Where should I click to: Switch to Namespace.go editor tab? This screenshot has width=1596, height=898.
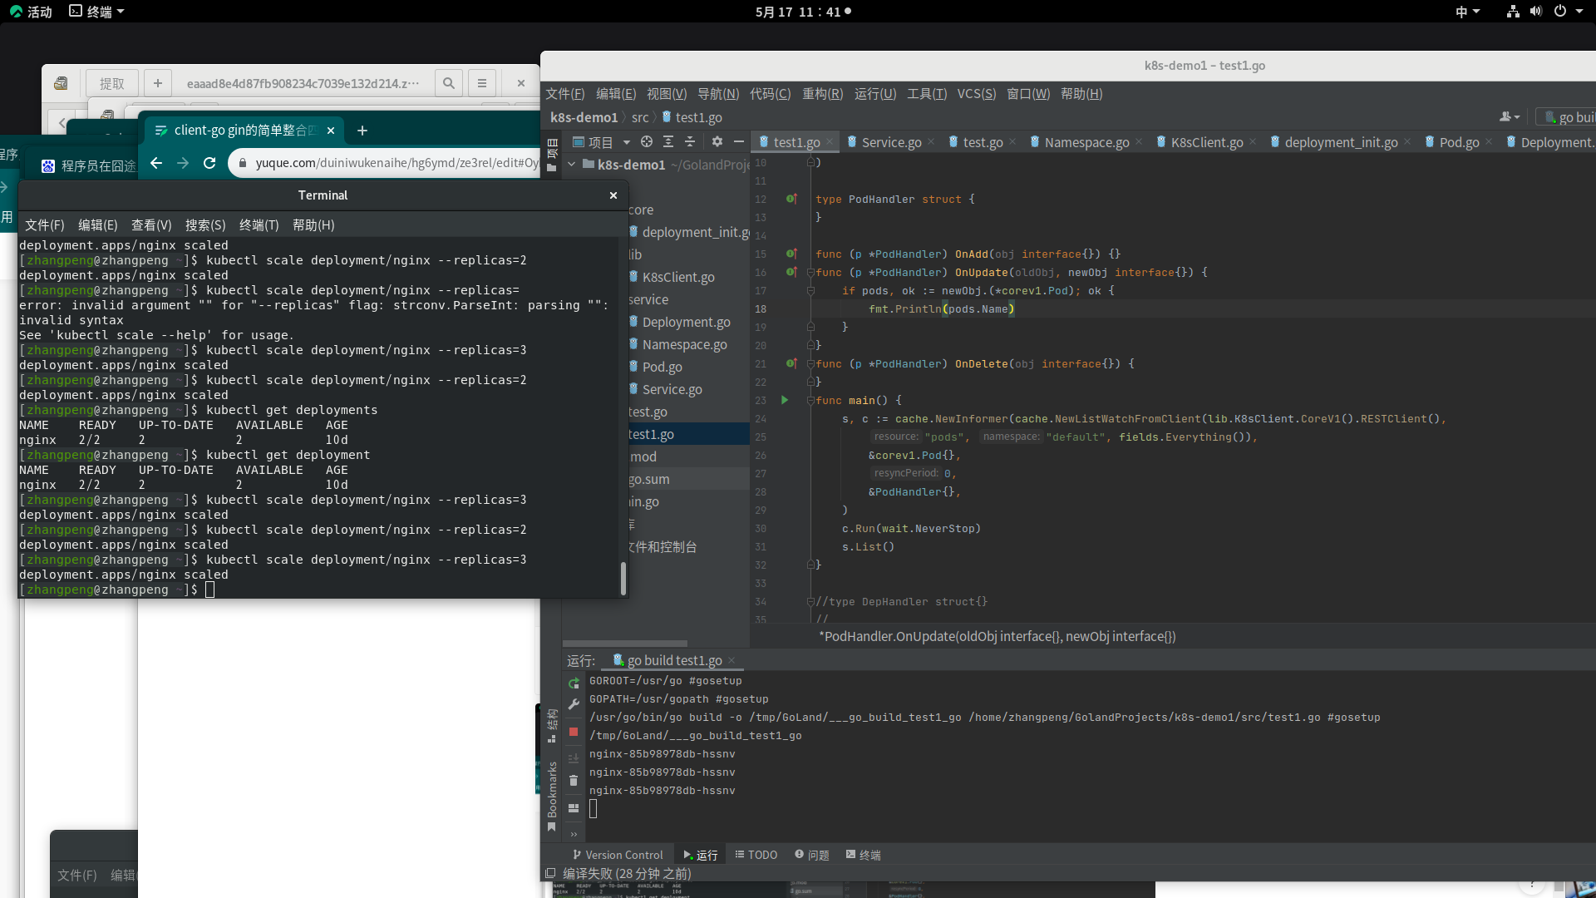pos(1086,142)
